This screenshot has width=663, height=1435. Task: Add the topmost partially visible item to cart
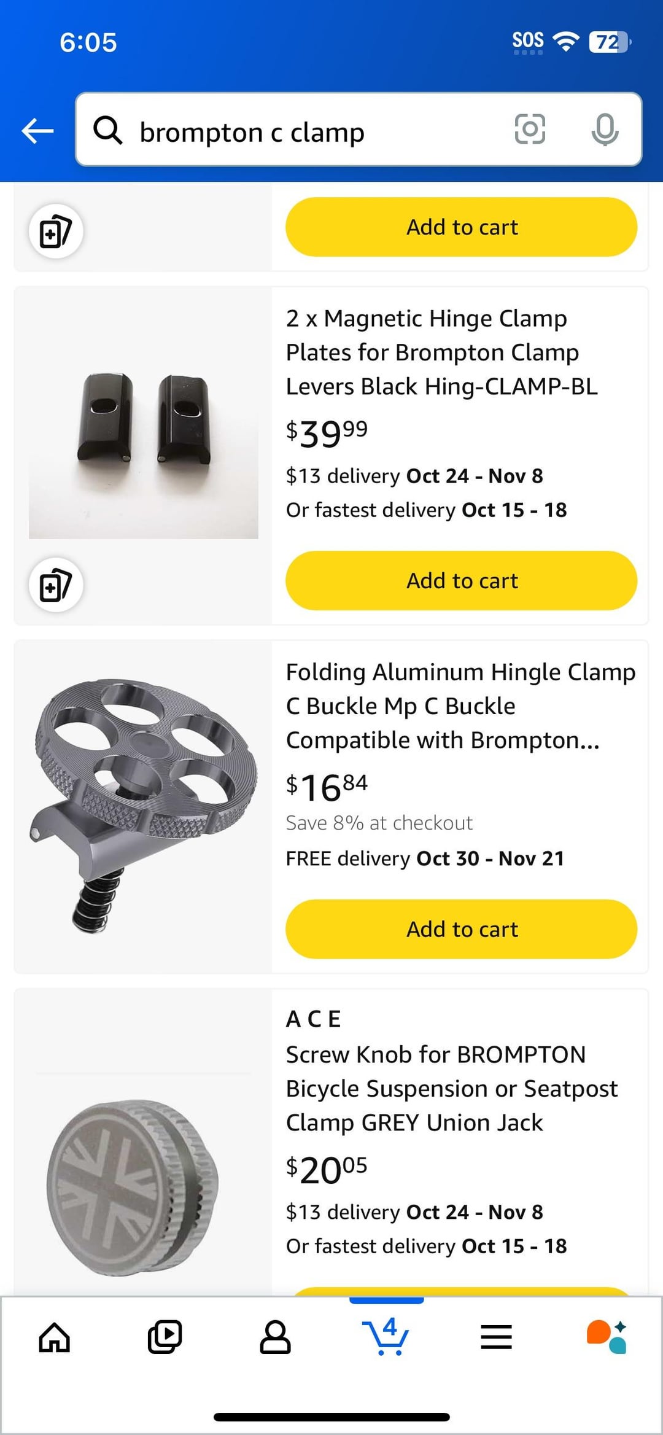[x=461, y=227]
